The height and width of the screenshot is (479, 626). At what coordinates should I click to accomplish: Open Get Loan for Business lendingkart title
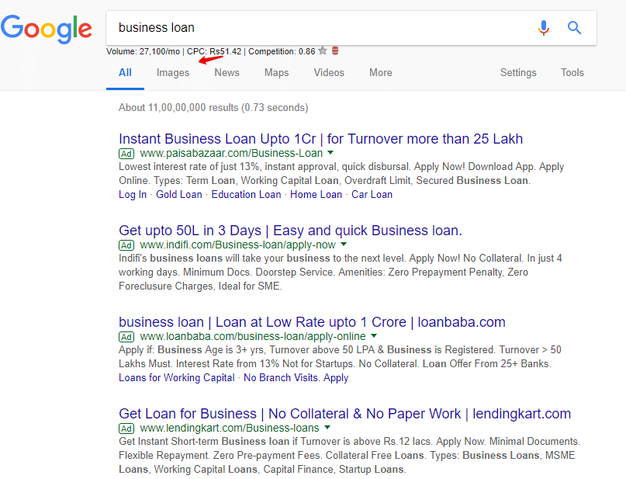(345, 414)
